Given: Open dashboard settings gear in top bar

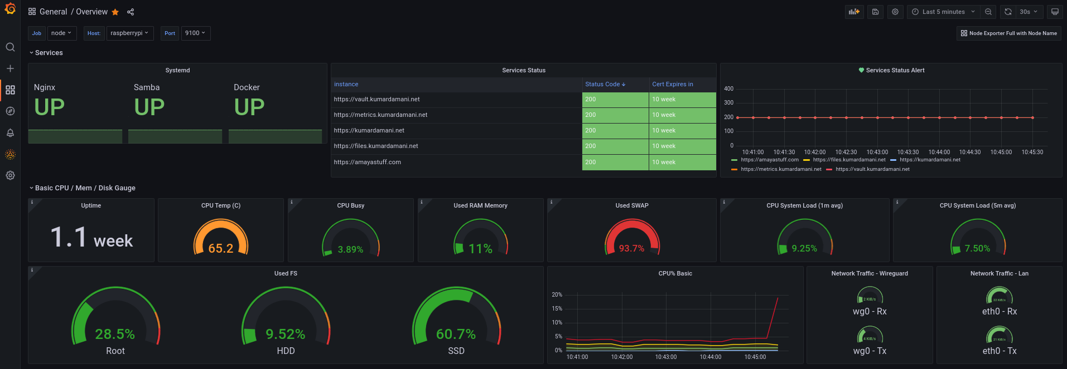Looking at the screenshot, I should tap(895, 12).
